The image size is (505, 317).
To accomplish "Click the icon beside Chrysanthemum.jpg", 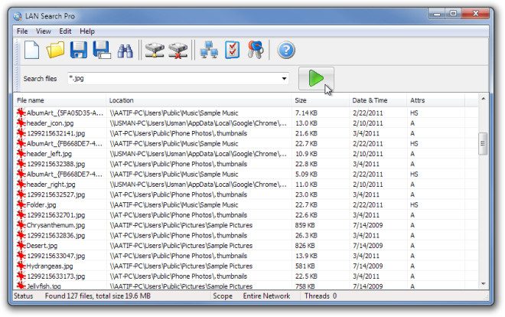I will pos(21,225).
